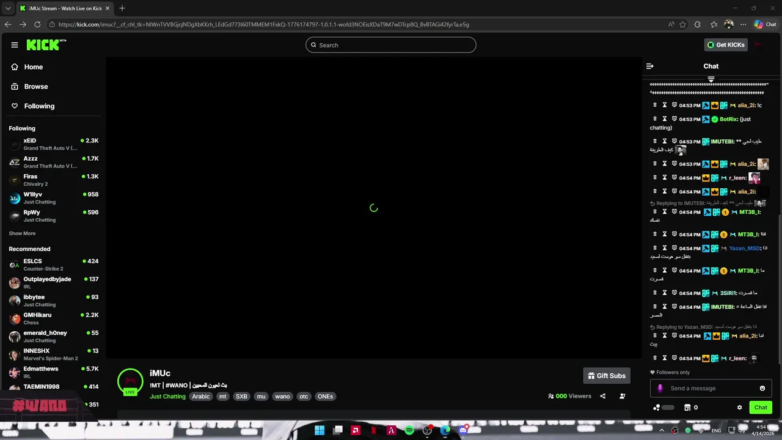782x440 pixels.
Task: Open the browser profile avatar
Action: pos(728,24)
